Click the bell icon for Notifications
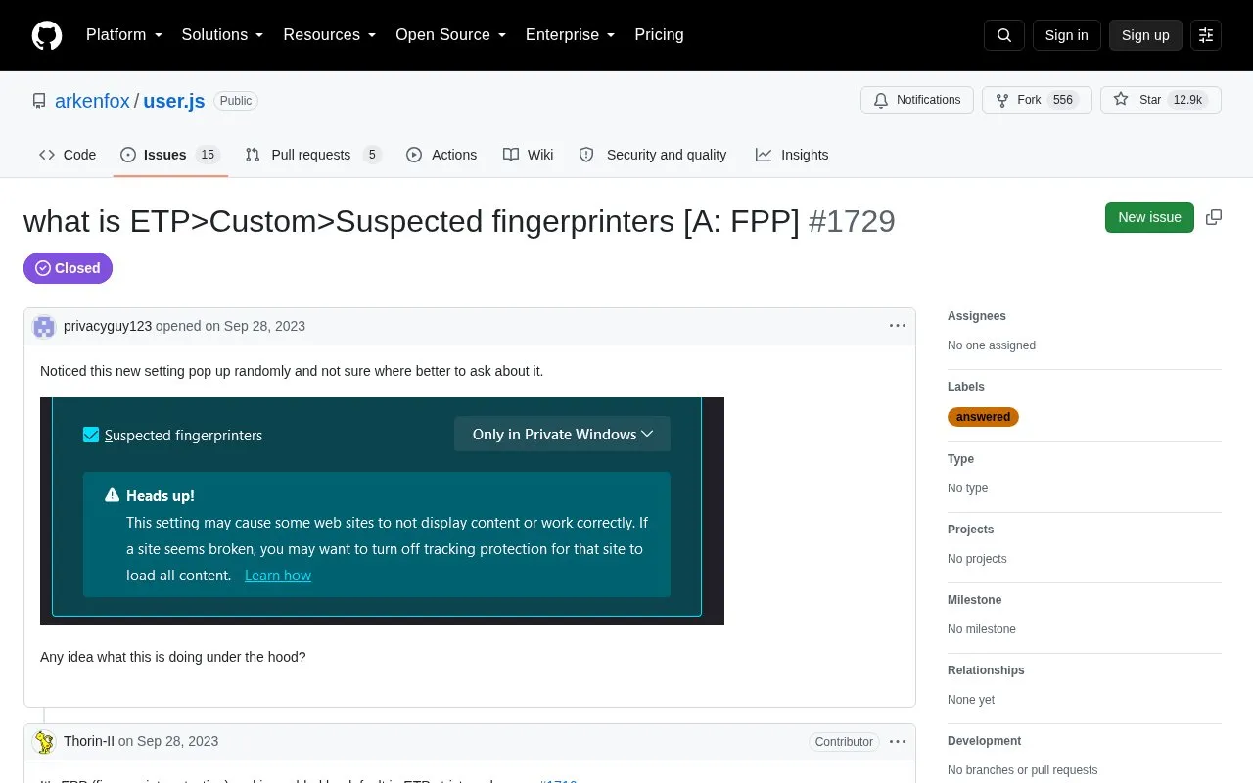The width and height of the screenshot is (1253, 783). [881, 100]
